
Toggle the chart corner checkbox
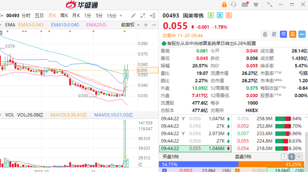pyautogui.click(x=1, y=33)
